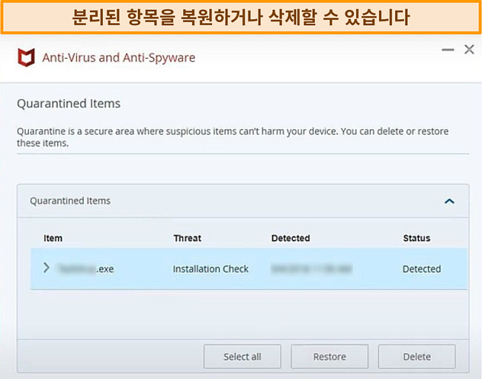Click the Detected status cell

pos(422,269)
